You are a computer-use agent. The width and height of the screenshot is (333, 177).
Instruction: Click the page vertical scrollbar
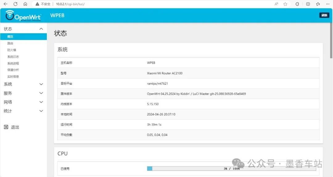tap(331, 40)
